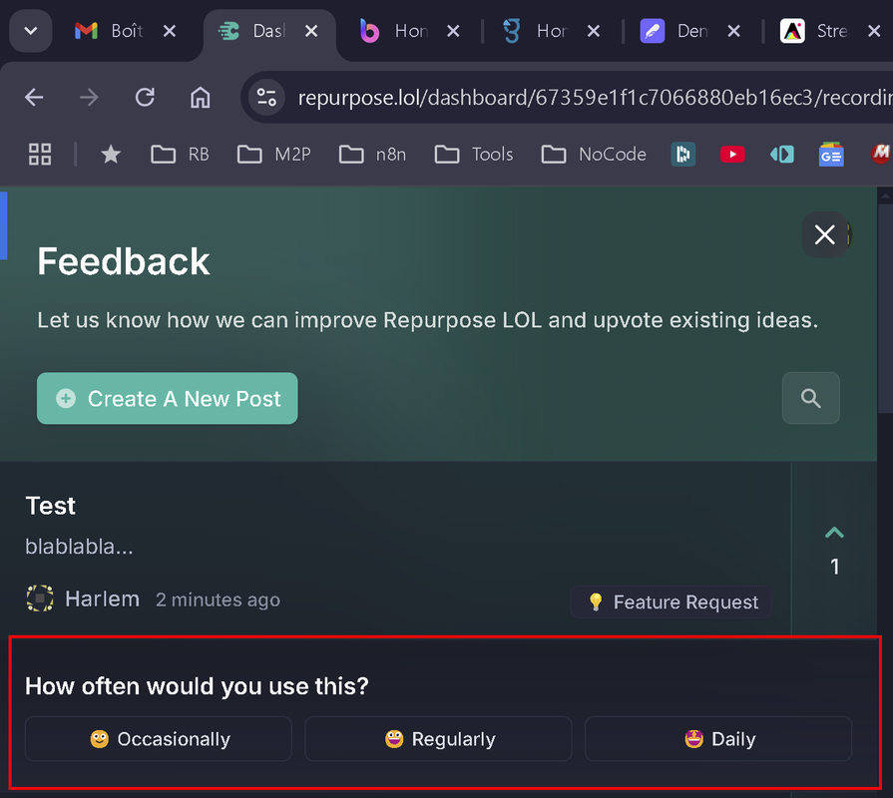Switch to the Gmail Boît tab
This screenshot has width=893, height=798.
tap(108, 31)
